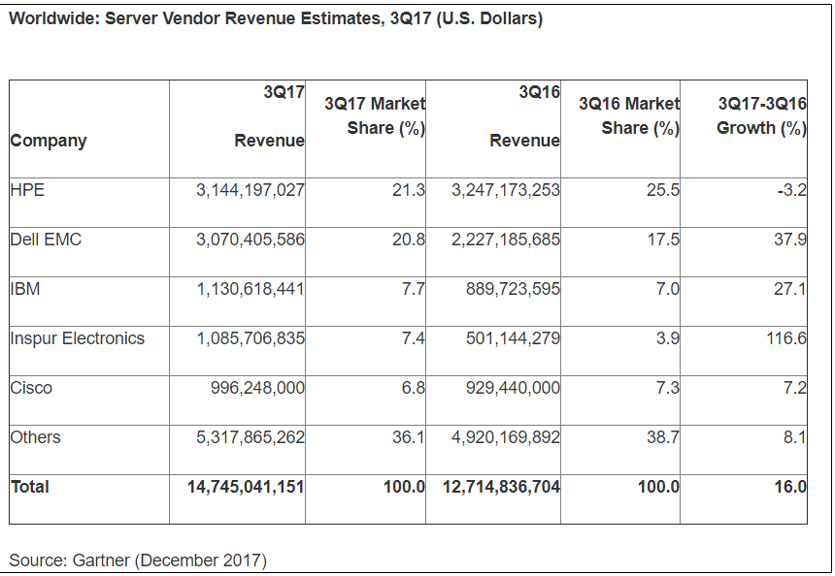This screenshot has width=835, height=576.
Task: Click the bold 'Total' row label
Action: tap(30, 487)
